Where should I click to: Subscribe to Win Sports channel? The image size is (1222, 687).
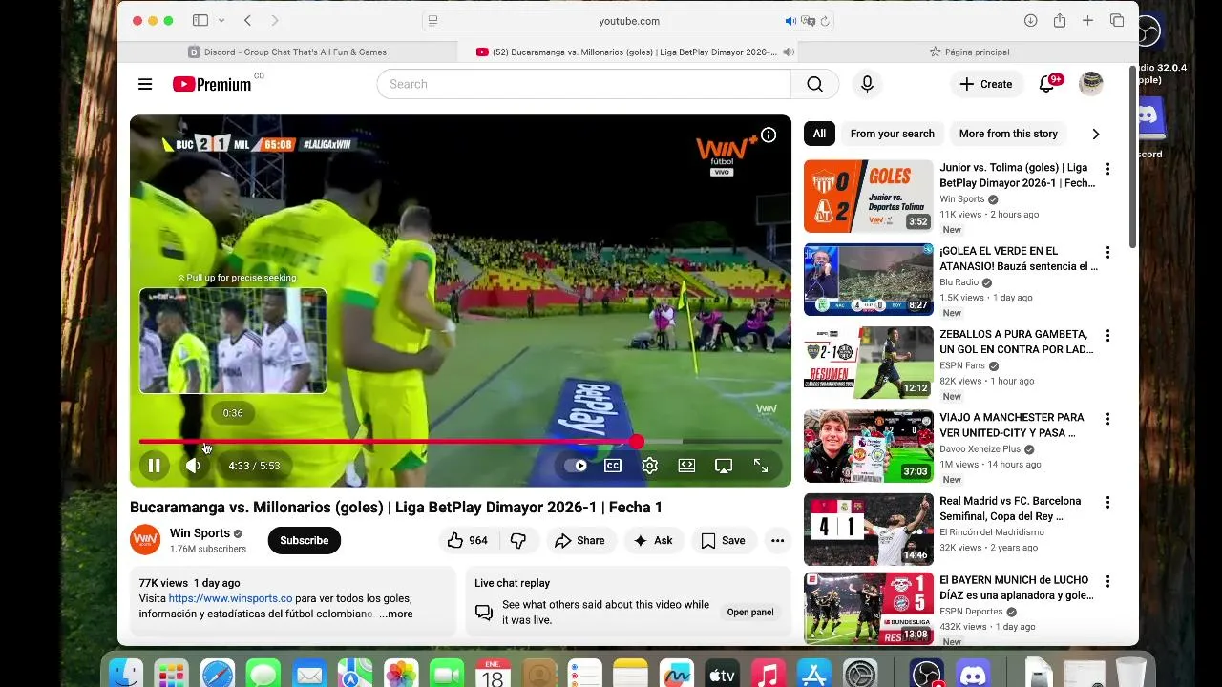click(305, 540)
